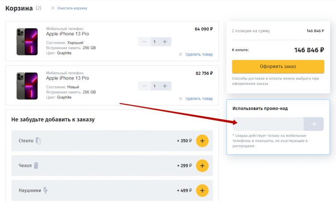Viewport: 336px width, 202px height.
Task: Remove the second iPhone 13 Pro item
Action: [196, 99]
